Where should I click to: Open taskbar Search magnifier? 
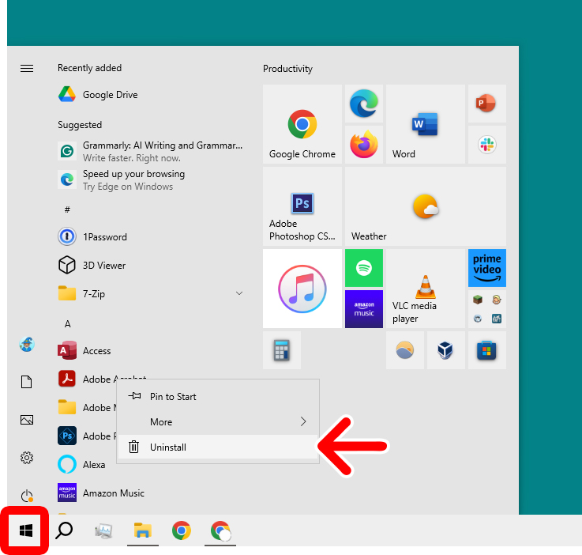[64, 530]
